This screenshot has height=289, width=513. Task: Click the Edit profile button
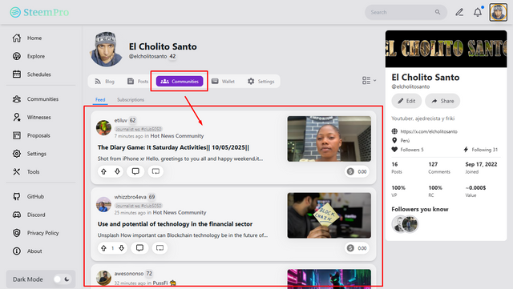click(x=406, y=101)
